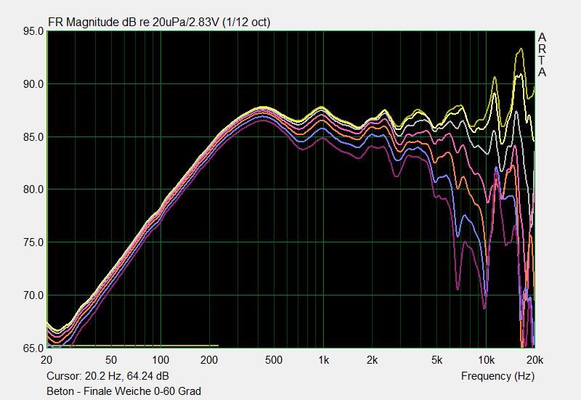Click the FR Magnitude chart title

coord(159,23)
